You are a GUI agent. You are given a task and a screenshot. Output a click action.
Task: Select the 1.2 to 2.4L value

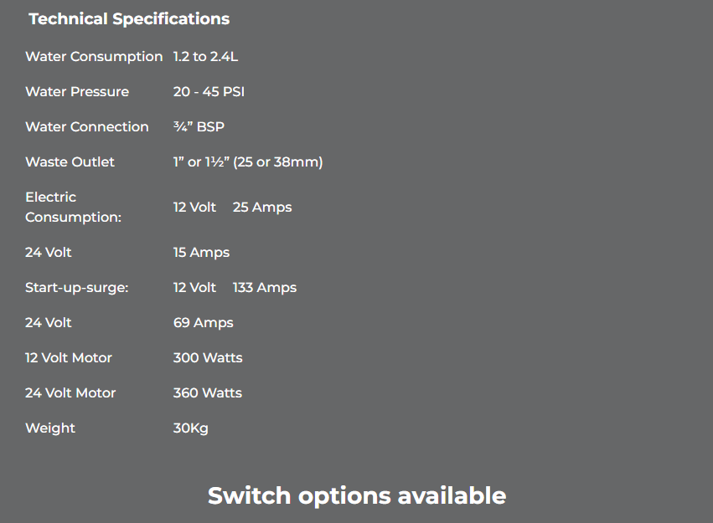[206, 57]
